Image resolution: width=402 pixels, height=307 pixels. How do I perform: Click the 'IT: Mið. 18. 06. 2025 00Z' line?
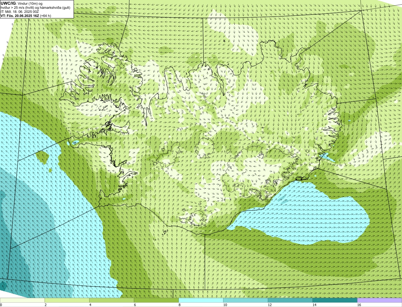tap(20, 11)
